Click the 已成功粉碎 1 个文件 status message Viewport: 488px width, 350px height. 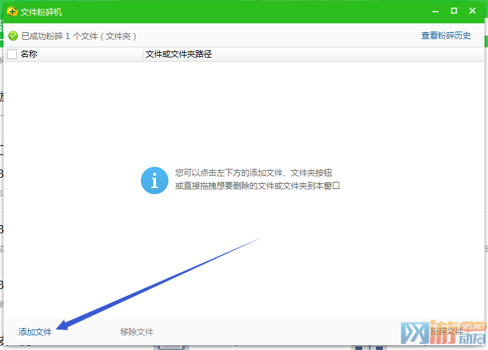tap(78, 36)
